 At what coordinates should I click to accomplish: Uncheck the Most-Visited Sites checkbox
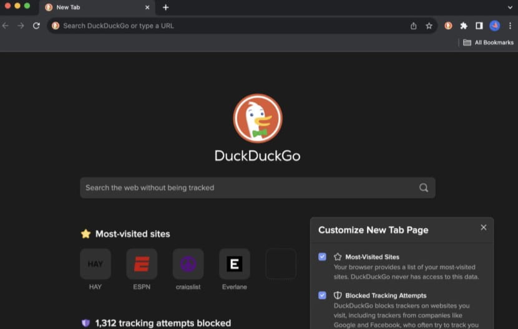(323, 257)
